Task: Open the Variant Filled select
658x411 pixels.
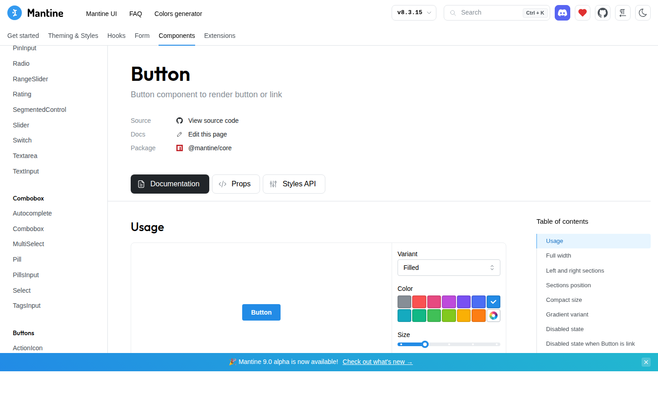Action: (x=449, y=268)
